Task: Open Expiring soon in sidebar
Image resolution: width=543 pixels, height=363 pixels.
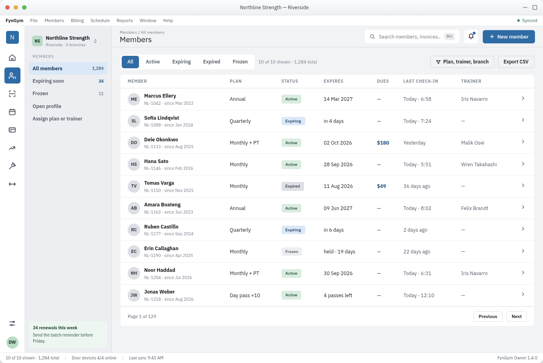Action: click(68, 81)
